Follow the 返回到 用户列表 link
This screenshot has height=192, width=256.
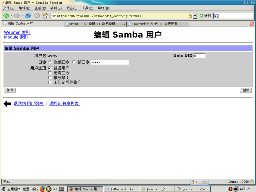coord(29,103)
